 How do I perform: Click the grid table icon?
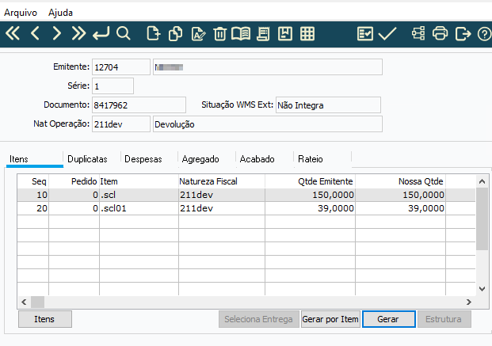point(307,33)
